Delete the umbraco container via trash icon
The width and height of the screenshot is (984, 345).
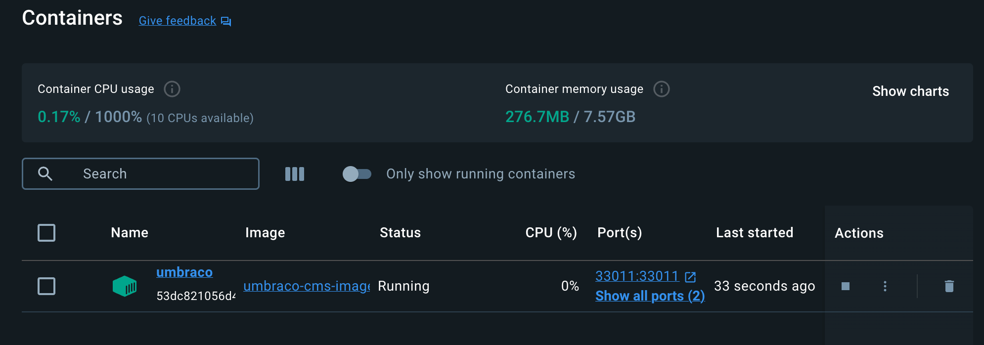(x=949, y=286)
